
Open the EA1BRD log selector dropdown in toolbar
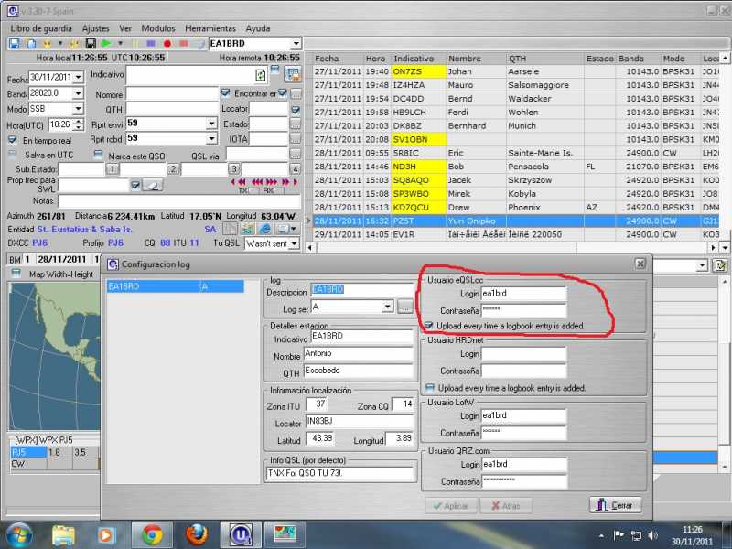tap(296, 43)
